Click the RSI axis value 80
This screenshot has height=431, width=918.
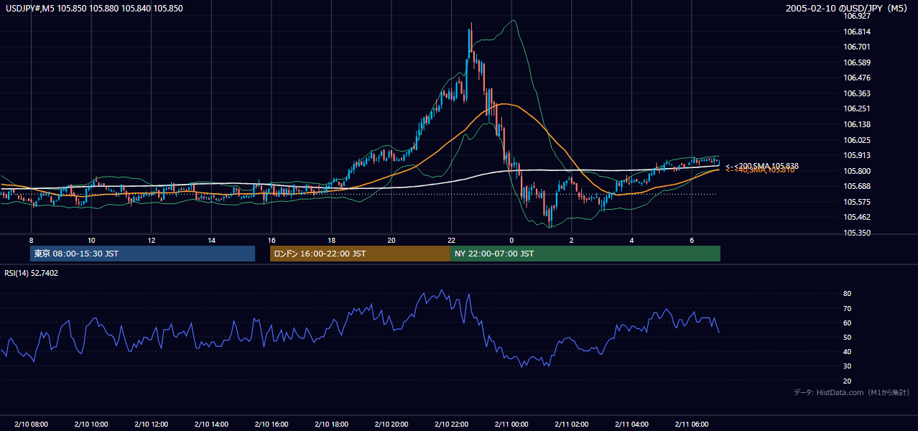point(847,294)
